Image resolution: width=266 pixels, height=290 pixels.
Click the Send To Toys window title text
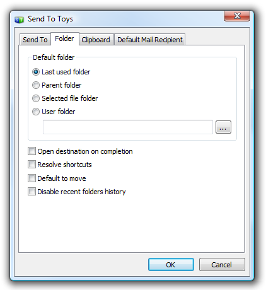tap(50, 19)
